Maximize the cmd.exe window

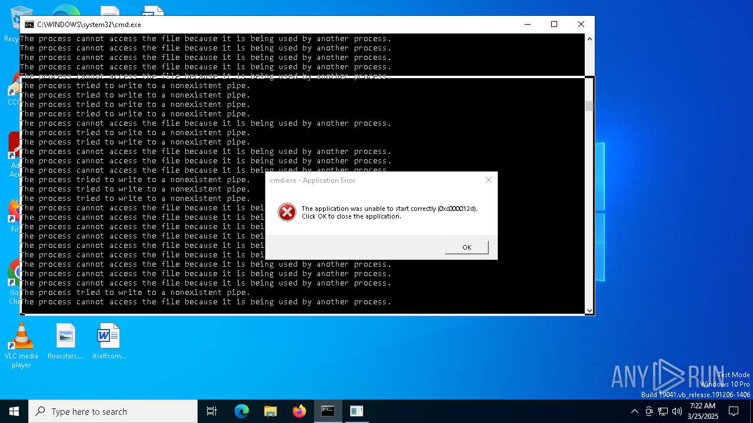pyautogui.click(x=554, y=24)
